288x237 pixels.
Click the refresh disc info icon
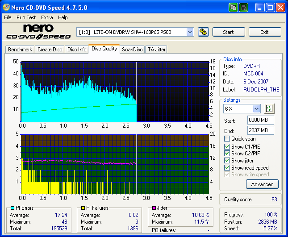269,108
